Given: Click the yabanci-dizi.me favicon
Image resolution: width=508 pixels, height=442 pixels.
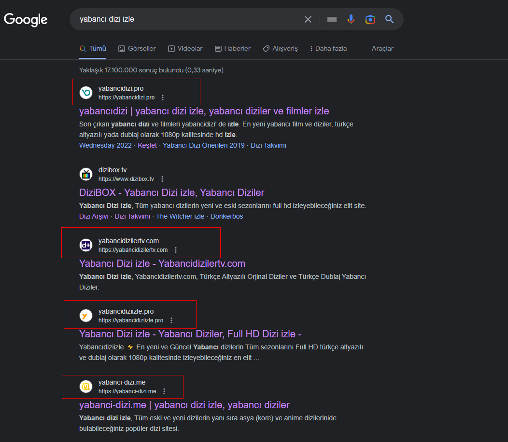Looking at the screenshot, I should click(86, 387).
